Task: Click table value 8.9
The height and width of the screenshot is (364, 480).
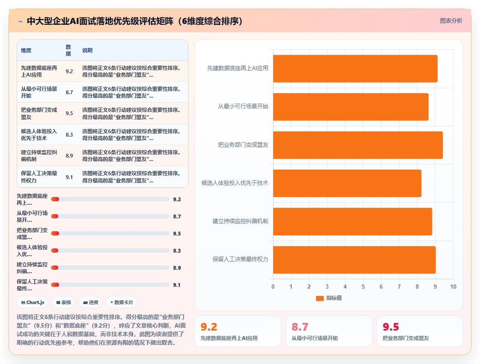Action: [x=69, y=155]
